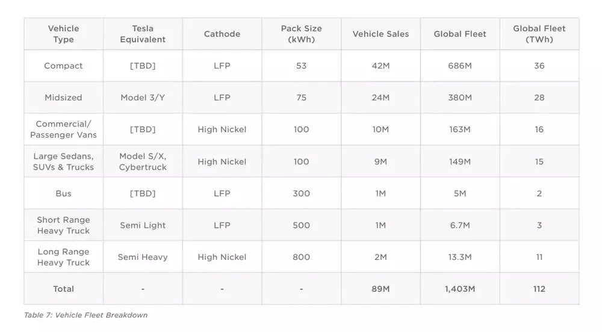
Task: Click the "686M" global fleet value
Action: coord(460,66)
